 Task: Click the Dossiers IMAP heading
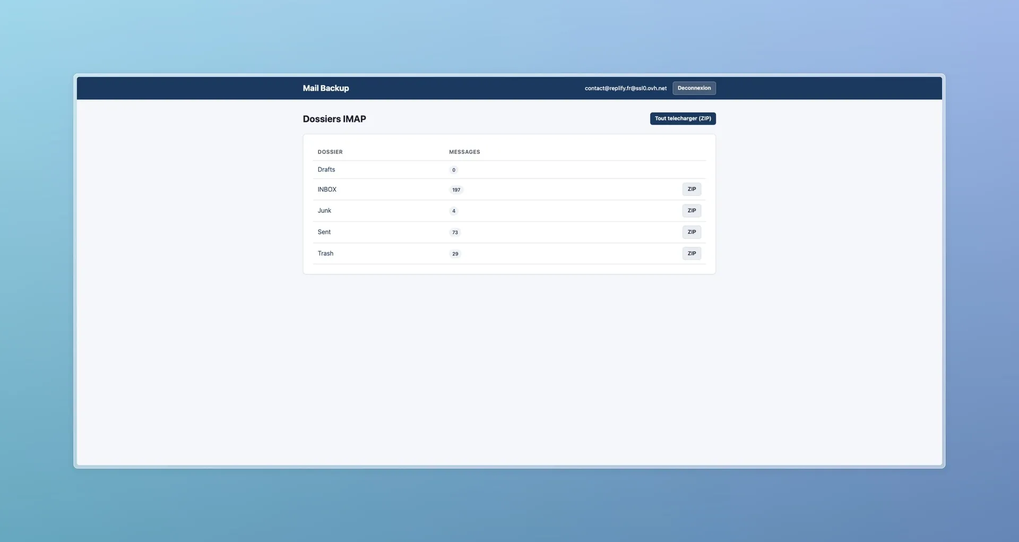tap(334, 119)
